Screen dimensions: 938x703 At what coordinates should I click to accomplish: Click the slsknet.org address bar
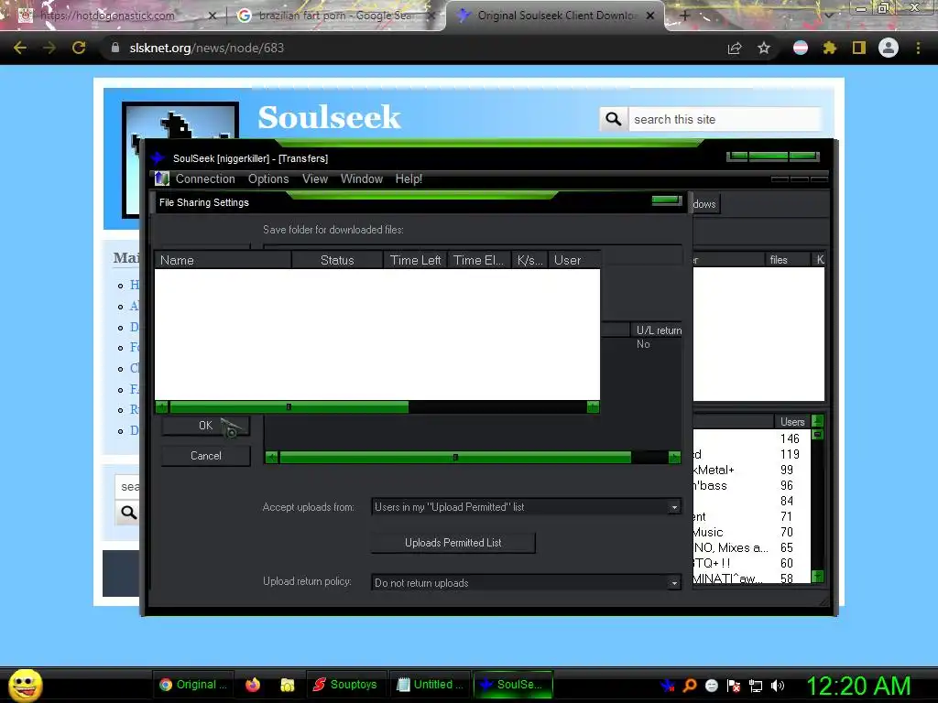[x=413, y=48]
